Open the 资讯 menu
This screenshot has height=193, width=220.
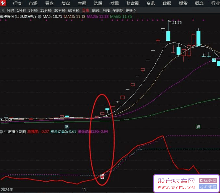tap(150, 3)
